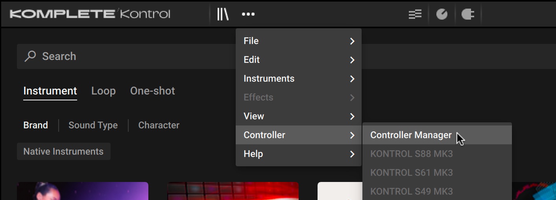The height and width of the screenshot is (200, 556).
Task: Expand the Controller submenu arrow
Action: click(x=352, y=135)
